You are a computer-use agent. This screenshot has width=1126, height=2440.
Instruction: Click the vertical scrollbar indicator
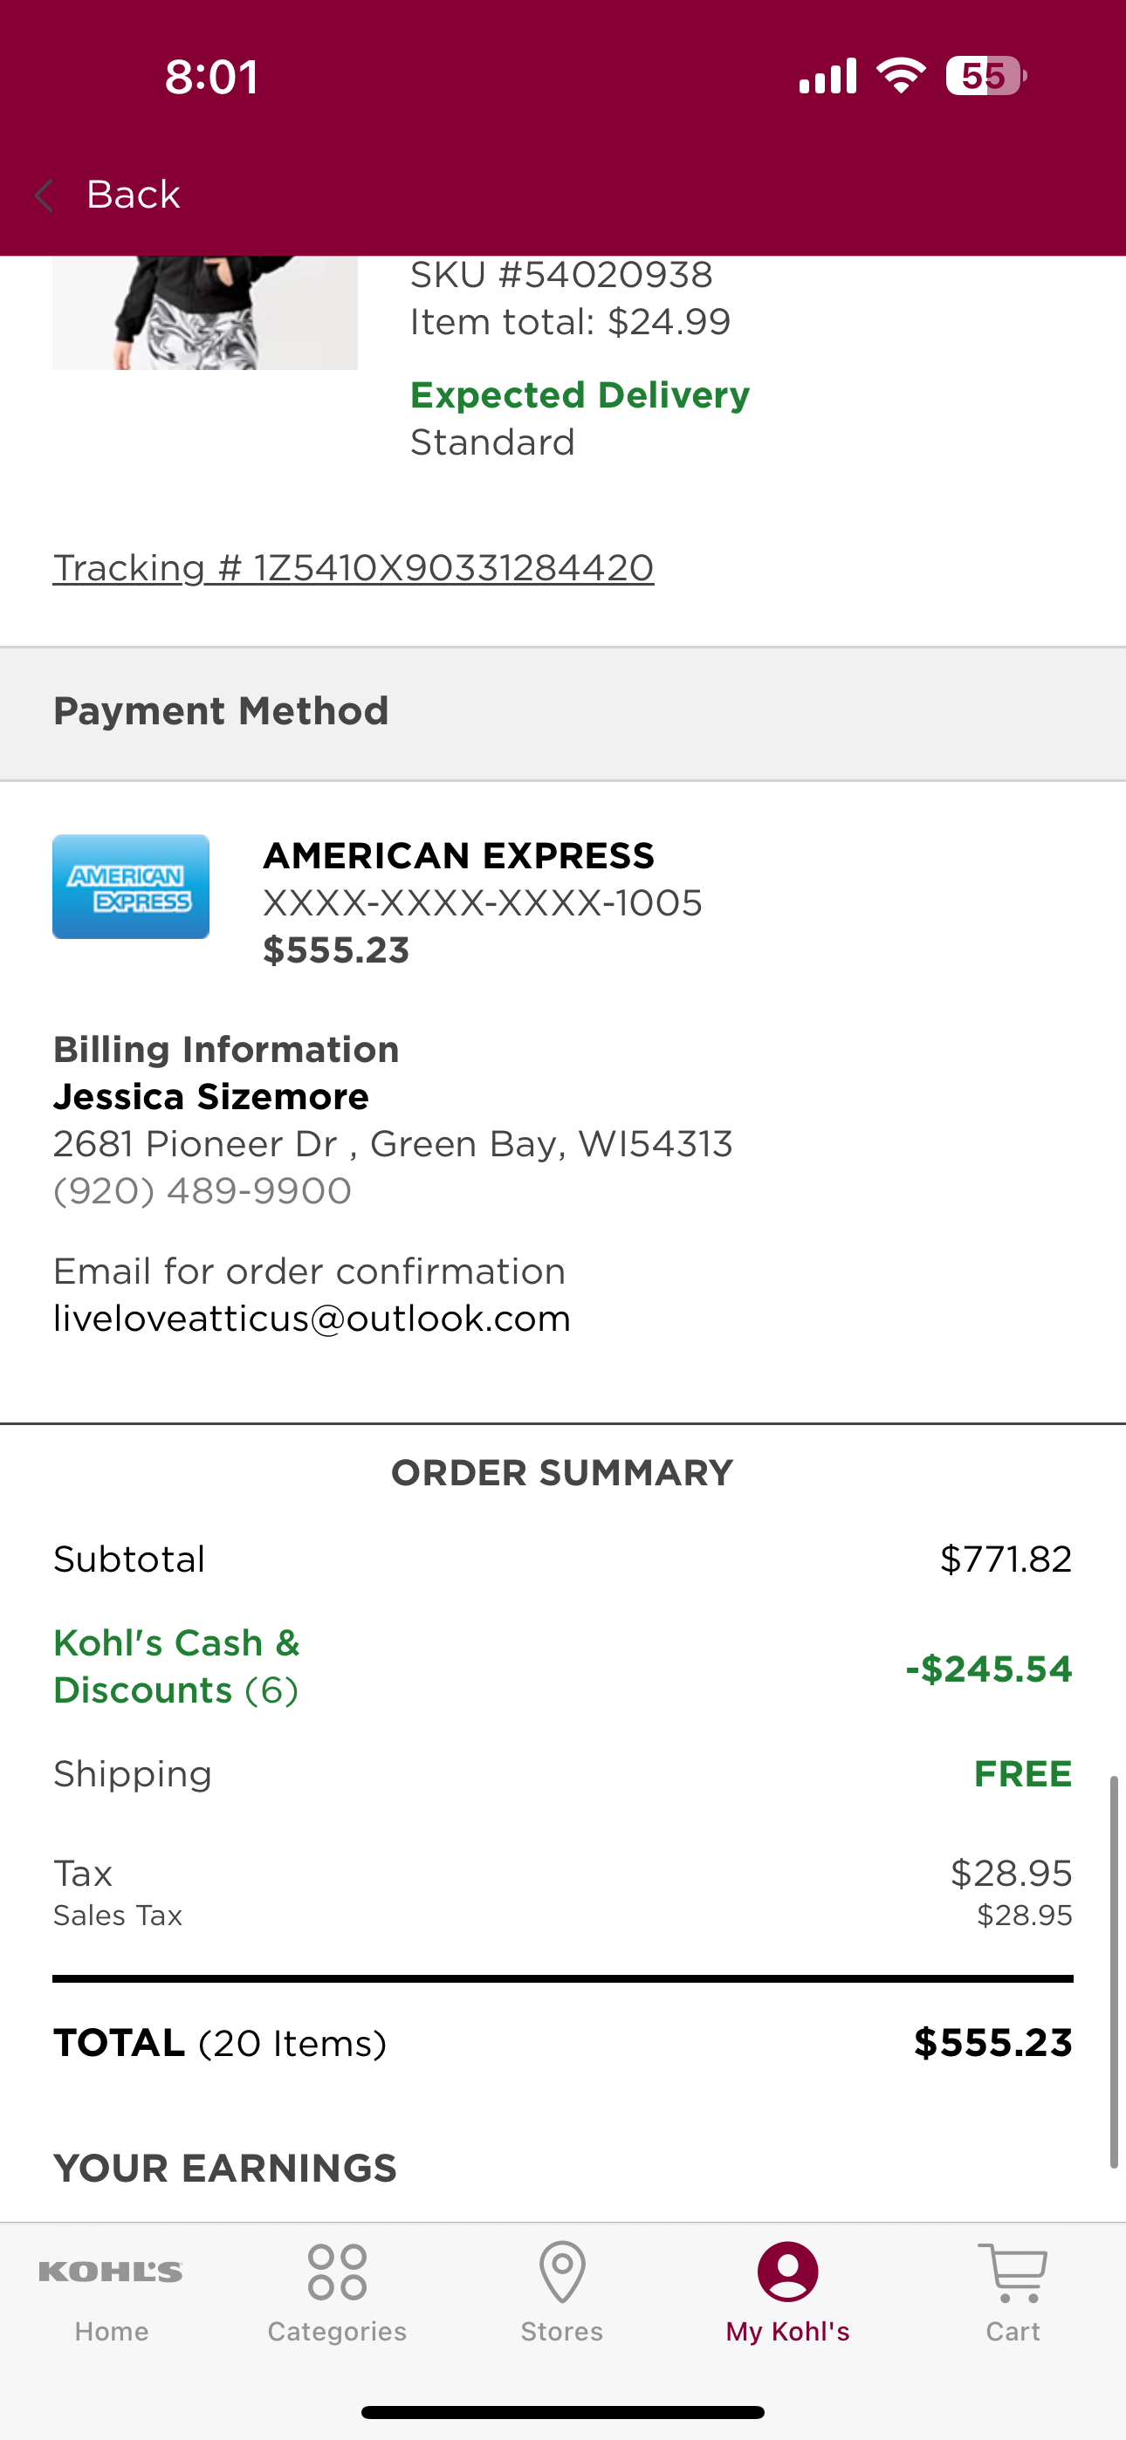pyautogui.click(x=1114, y=1972)
